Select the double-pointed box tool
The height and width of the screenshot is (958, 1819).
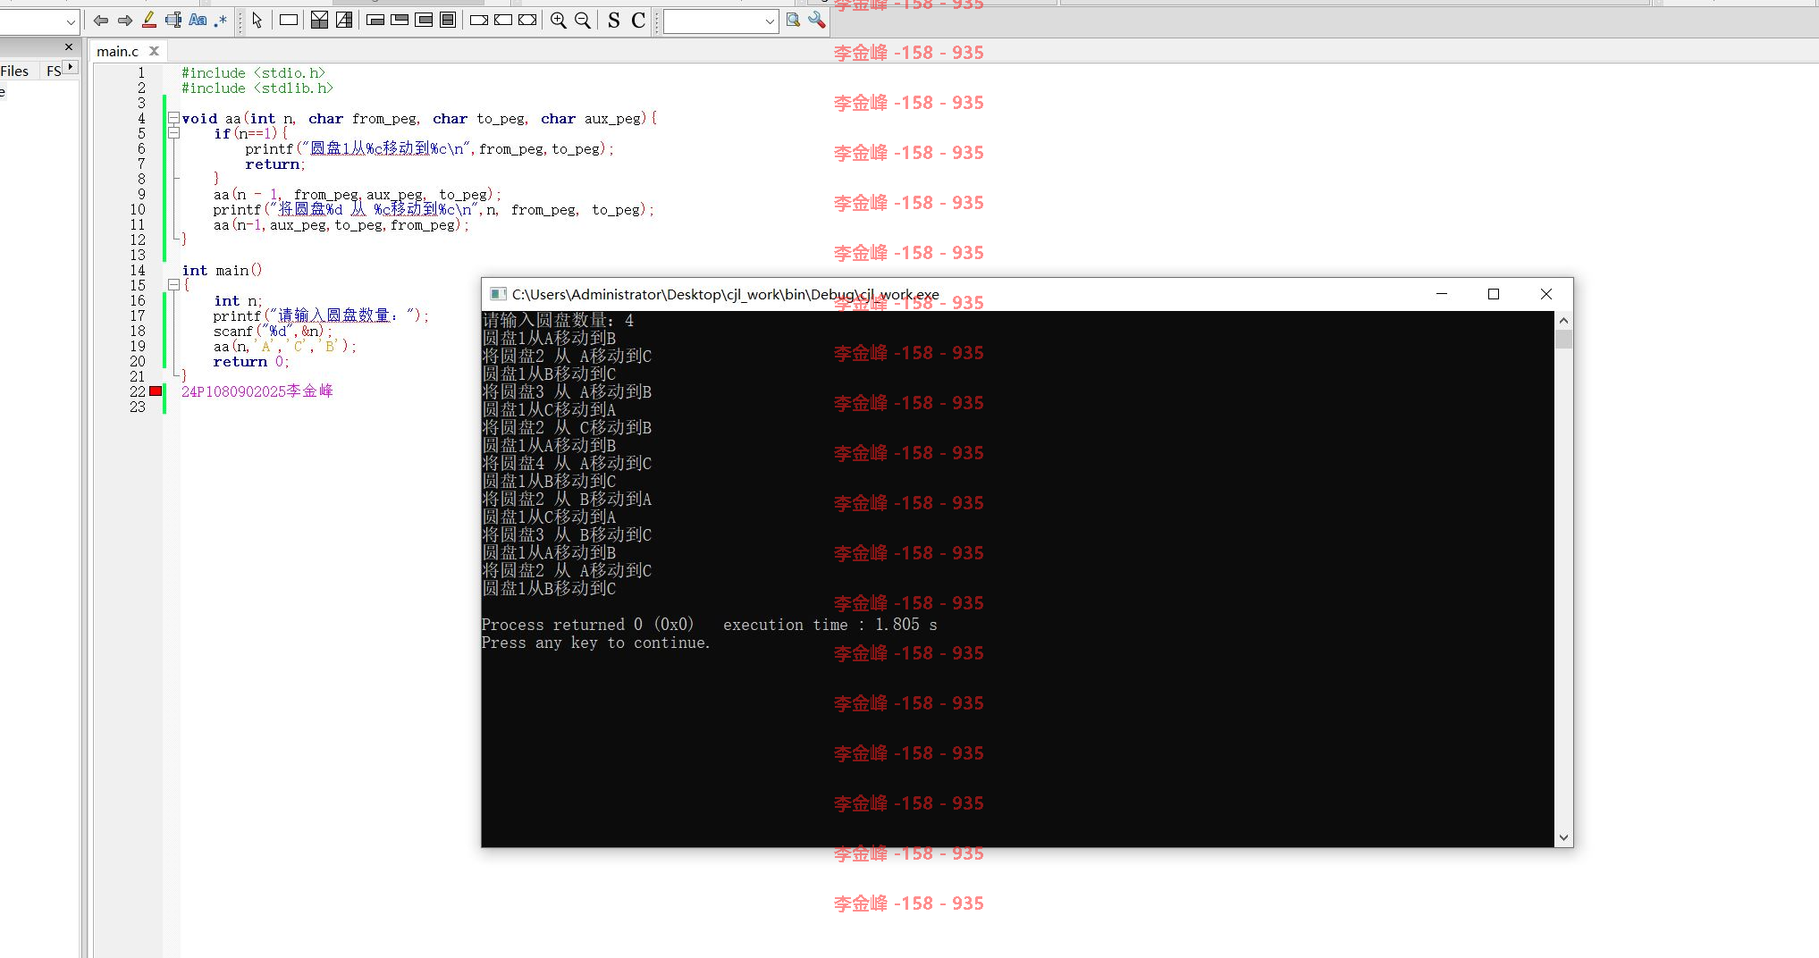527,20
